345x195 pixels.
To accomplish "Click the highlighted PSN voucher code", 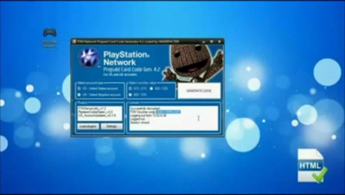I will pos(168,112).
